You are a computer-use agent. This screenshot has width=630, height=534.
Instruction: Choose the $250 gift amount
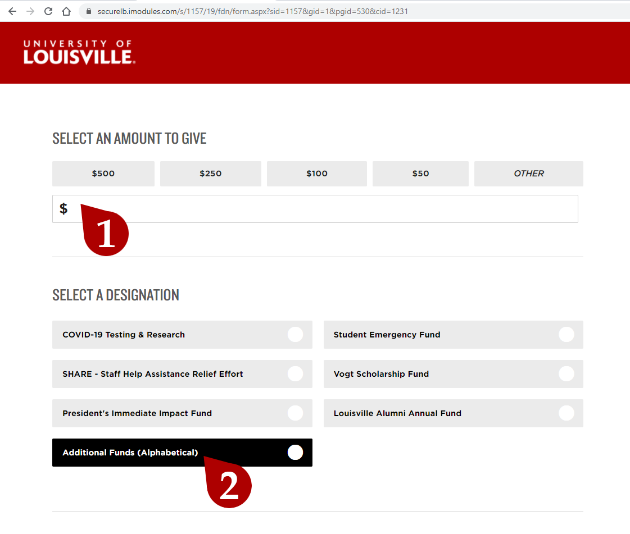coord(211,174)
